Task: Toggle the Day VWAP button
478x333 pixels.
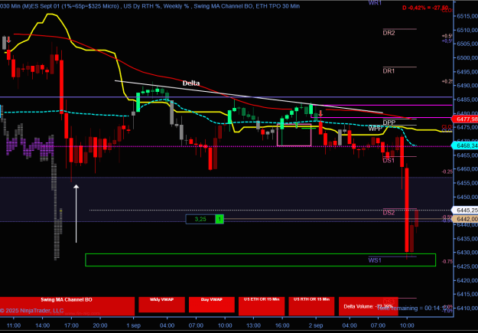Action: pos(212,305)
